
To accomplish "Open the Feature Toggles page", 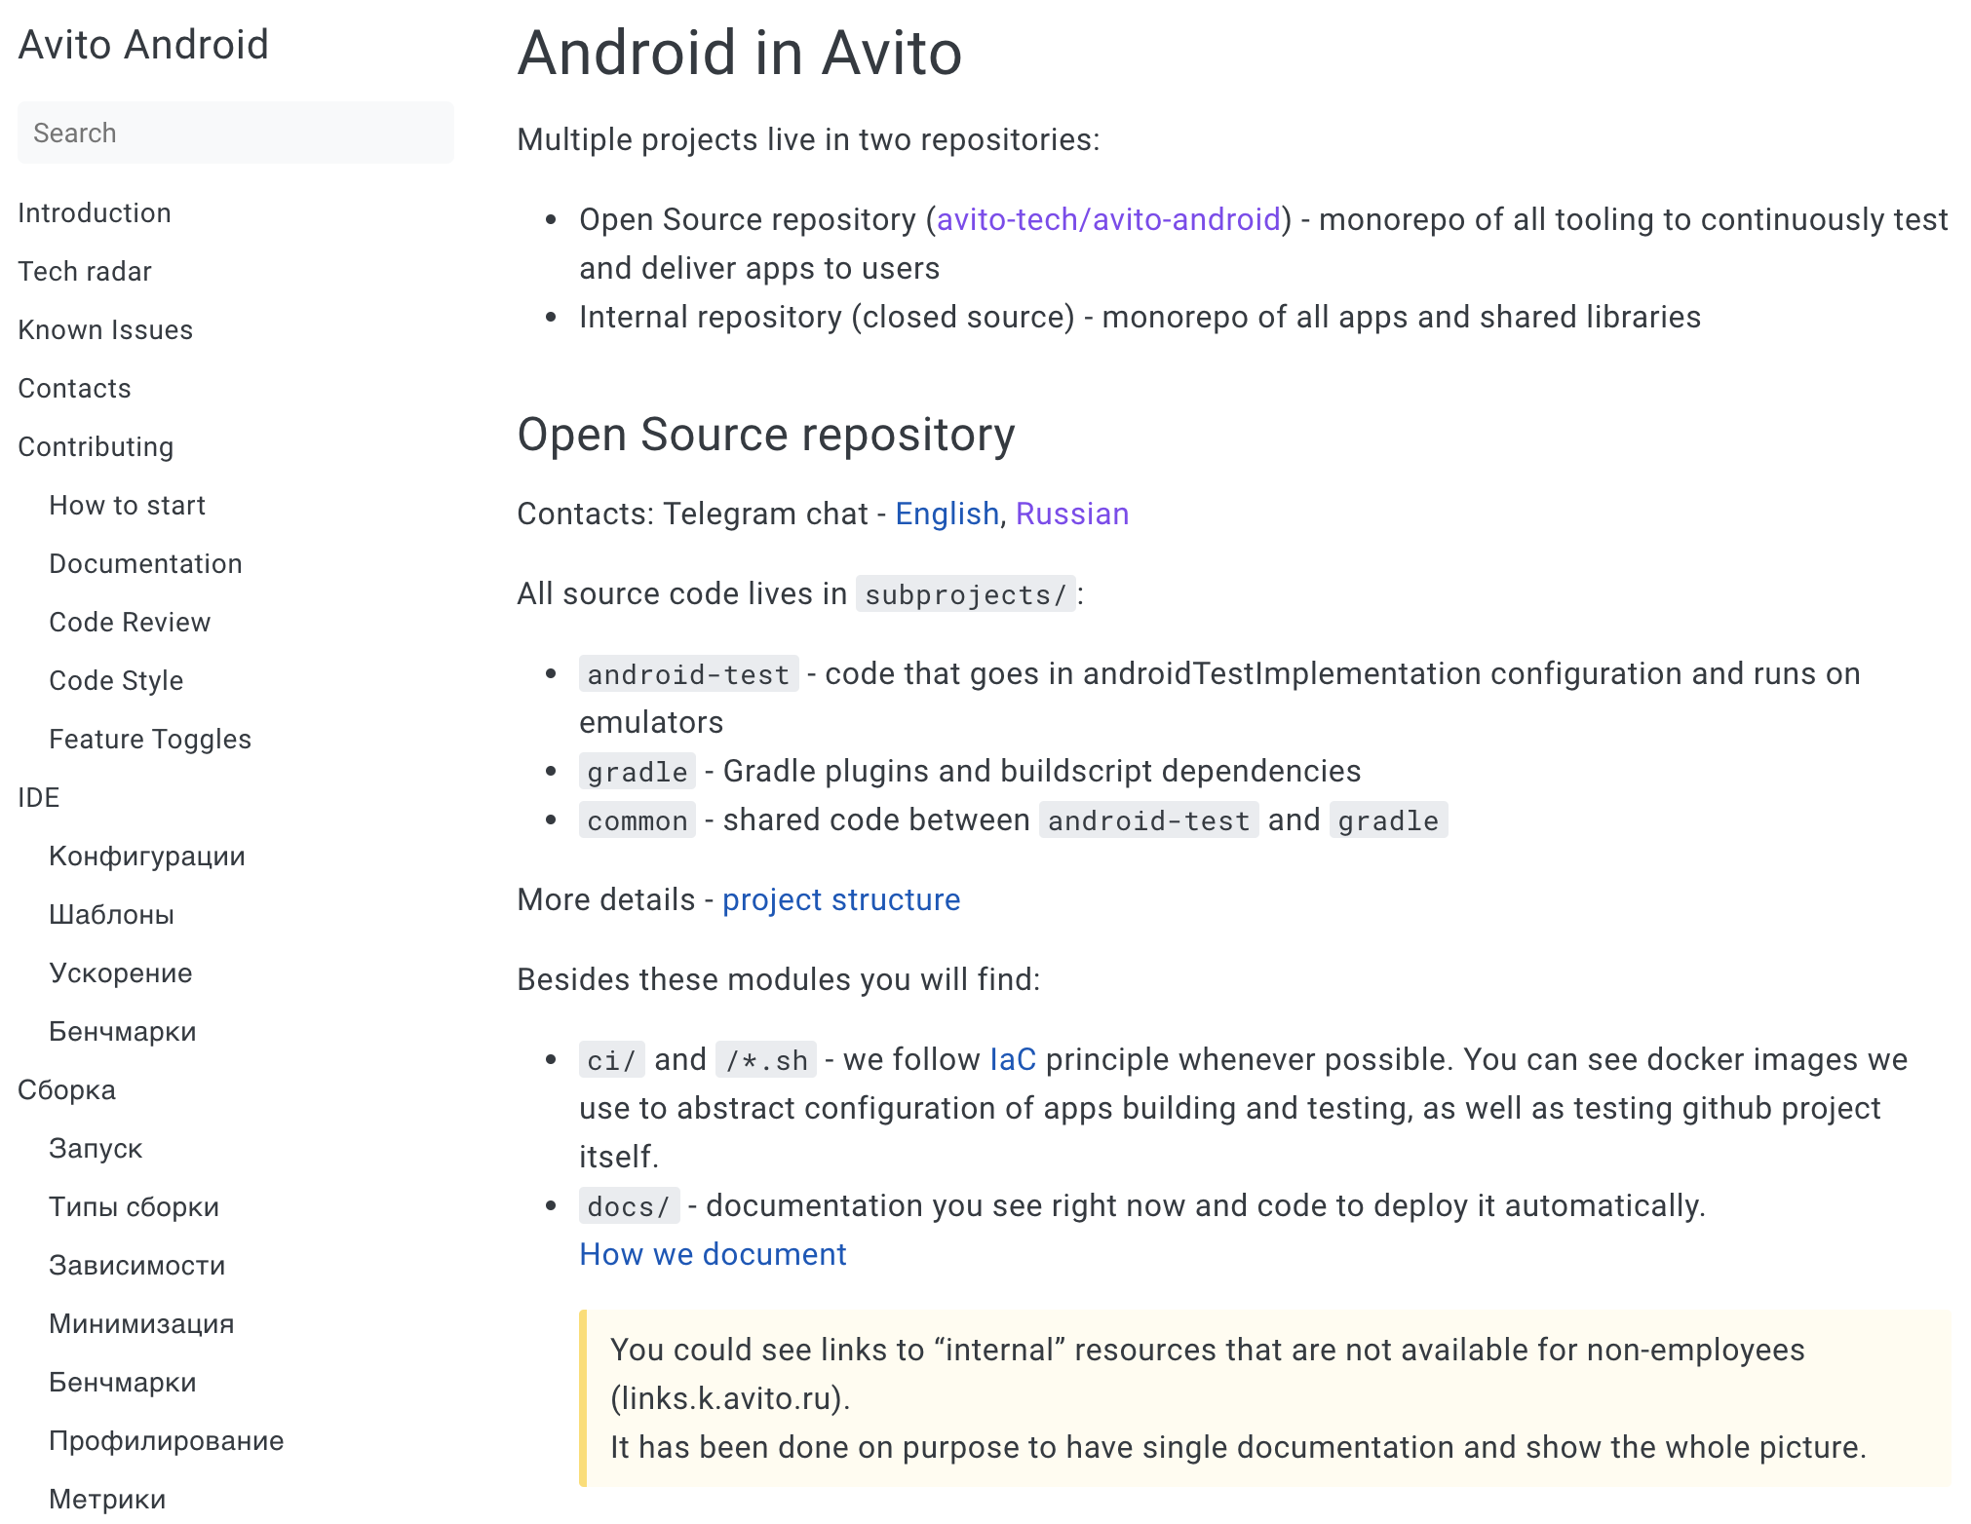I will point(149,739).
